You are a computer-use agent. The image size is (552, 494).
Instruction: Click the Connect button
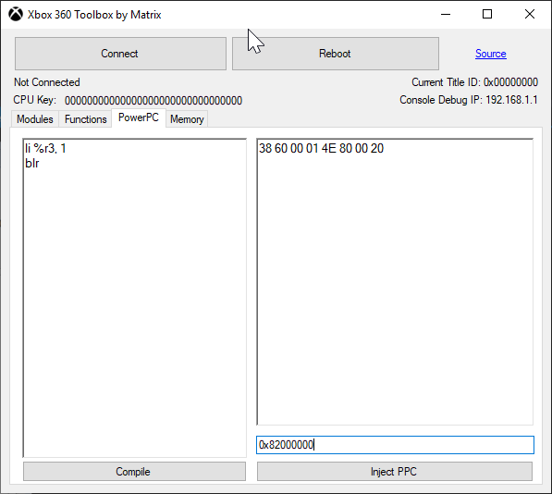[120, 54]
